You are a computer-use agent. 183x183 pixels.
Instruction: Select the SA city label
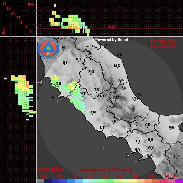[150, 156]
